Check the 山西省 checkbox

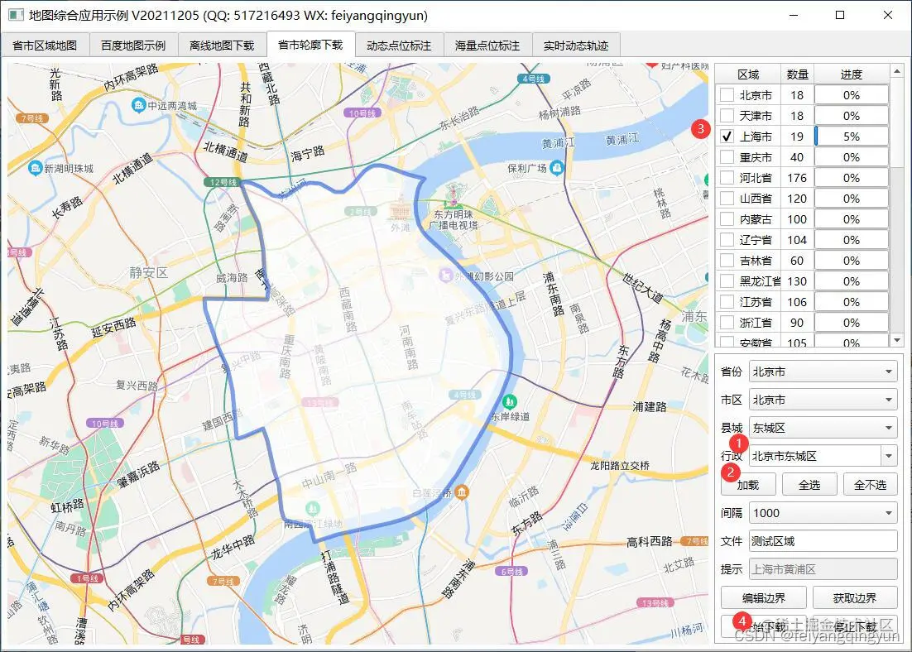coord(727,199)
